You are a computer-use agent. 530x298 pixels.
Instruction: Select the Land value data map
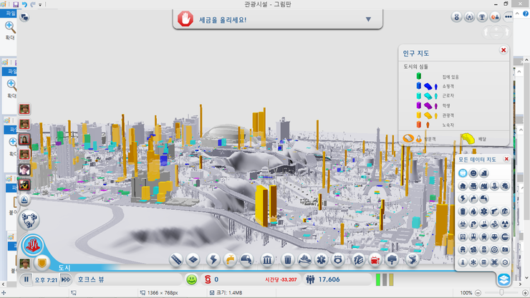[x=484, y=173]
